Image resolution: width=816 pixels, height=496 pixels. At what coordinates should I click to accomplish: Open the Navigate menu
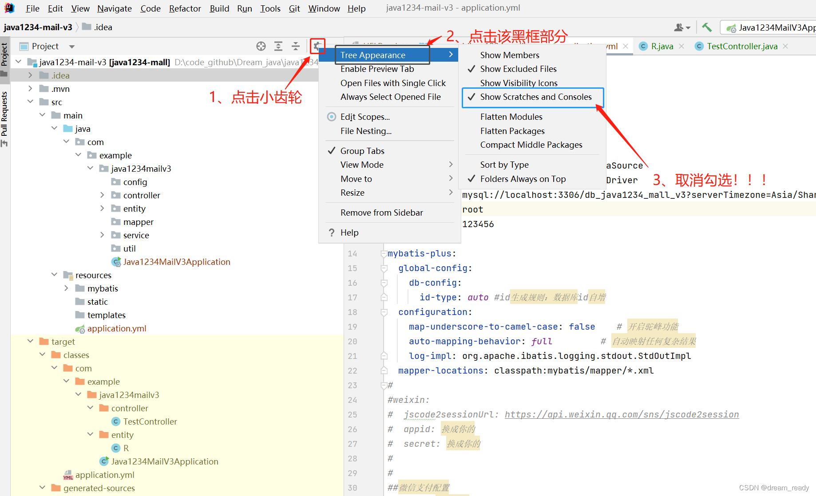[115, 8]
